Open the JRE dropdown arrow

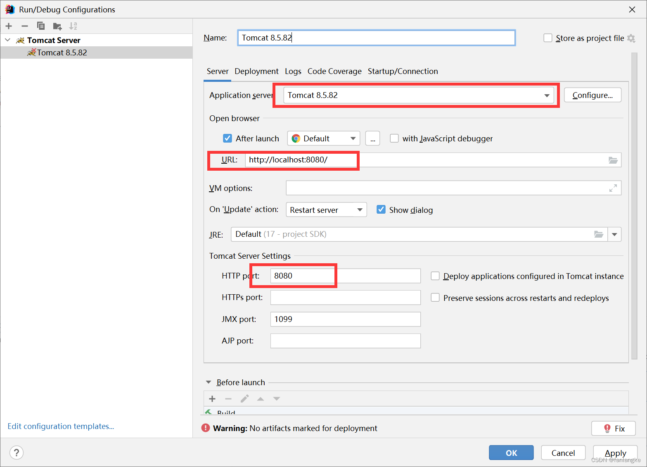[614, 234]
